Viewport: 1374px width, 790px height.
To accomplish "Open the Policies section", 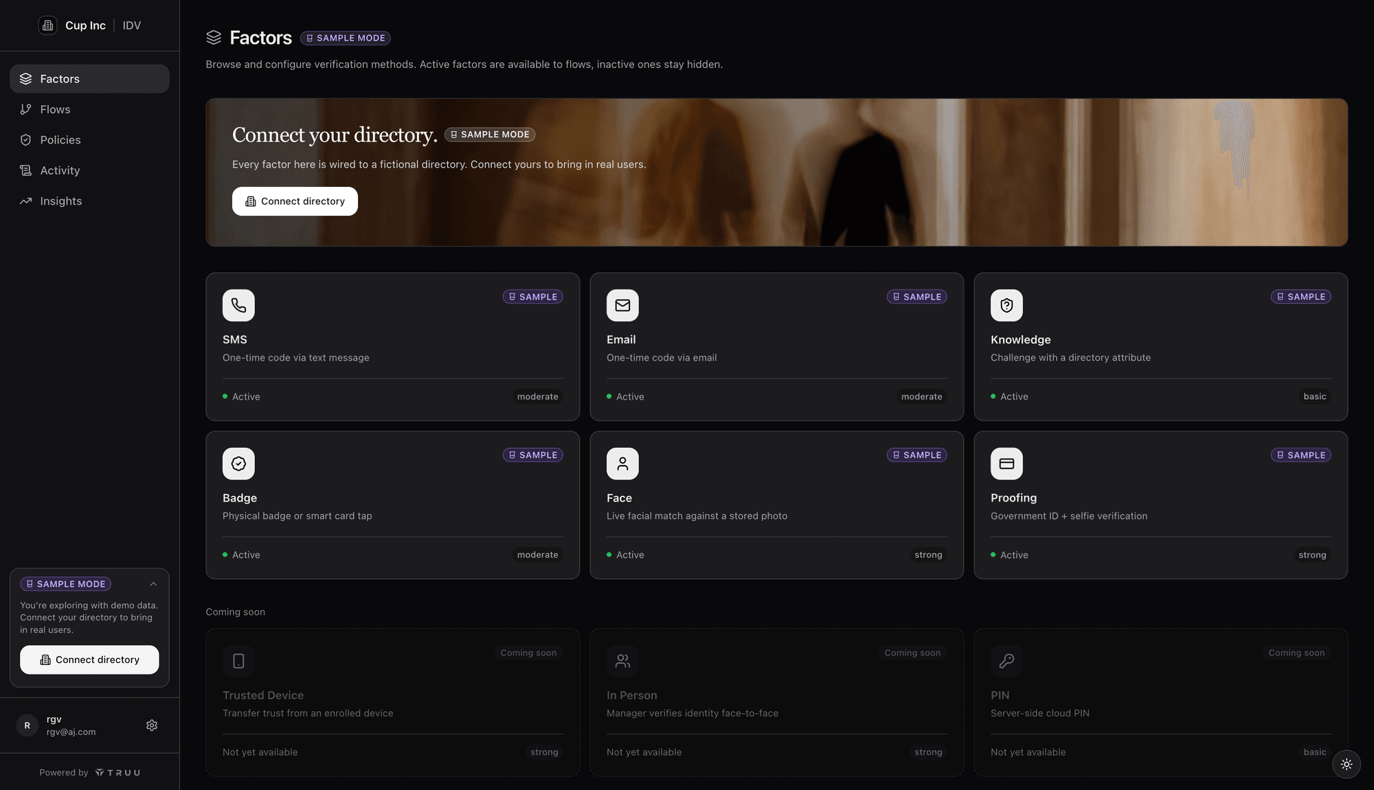I will pos(89,140).
